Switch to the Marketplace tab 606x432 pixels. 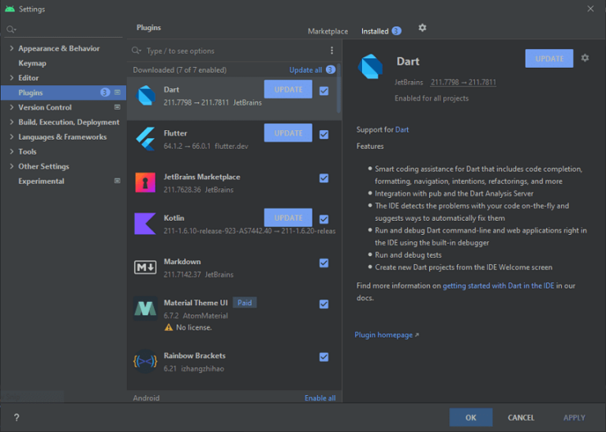point(327,32)
